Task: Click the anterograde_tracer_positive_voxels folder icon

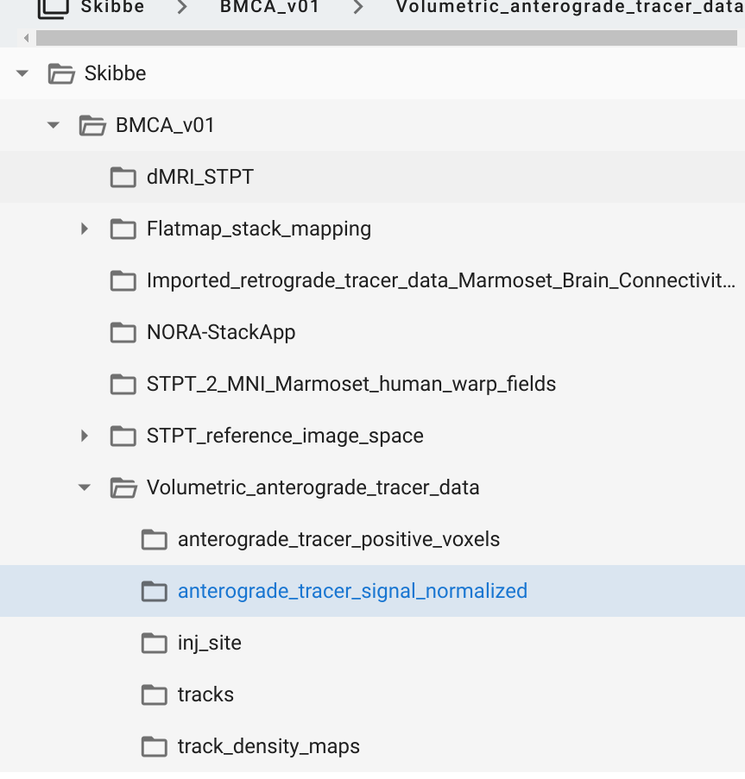Action: (154, 539)
